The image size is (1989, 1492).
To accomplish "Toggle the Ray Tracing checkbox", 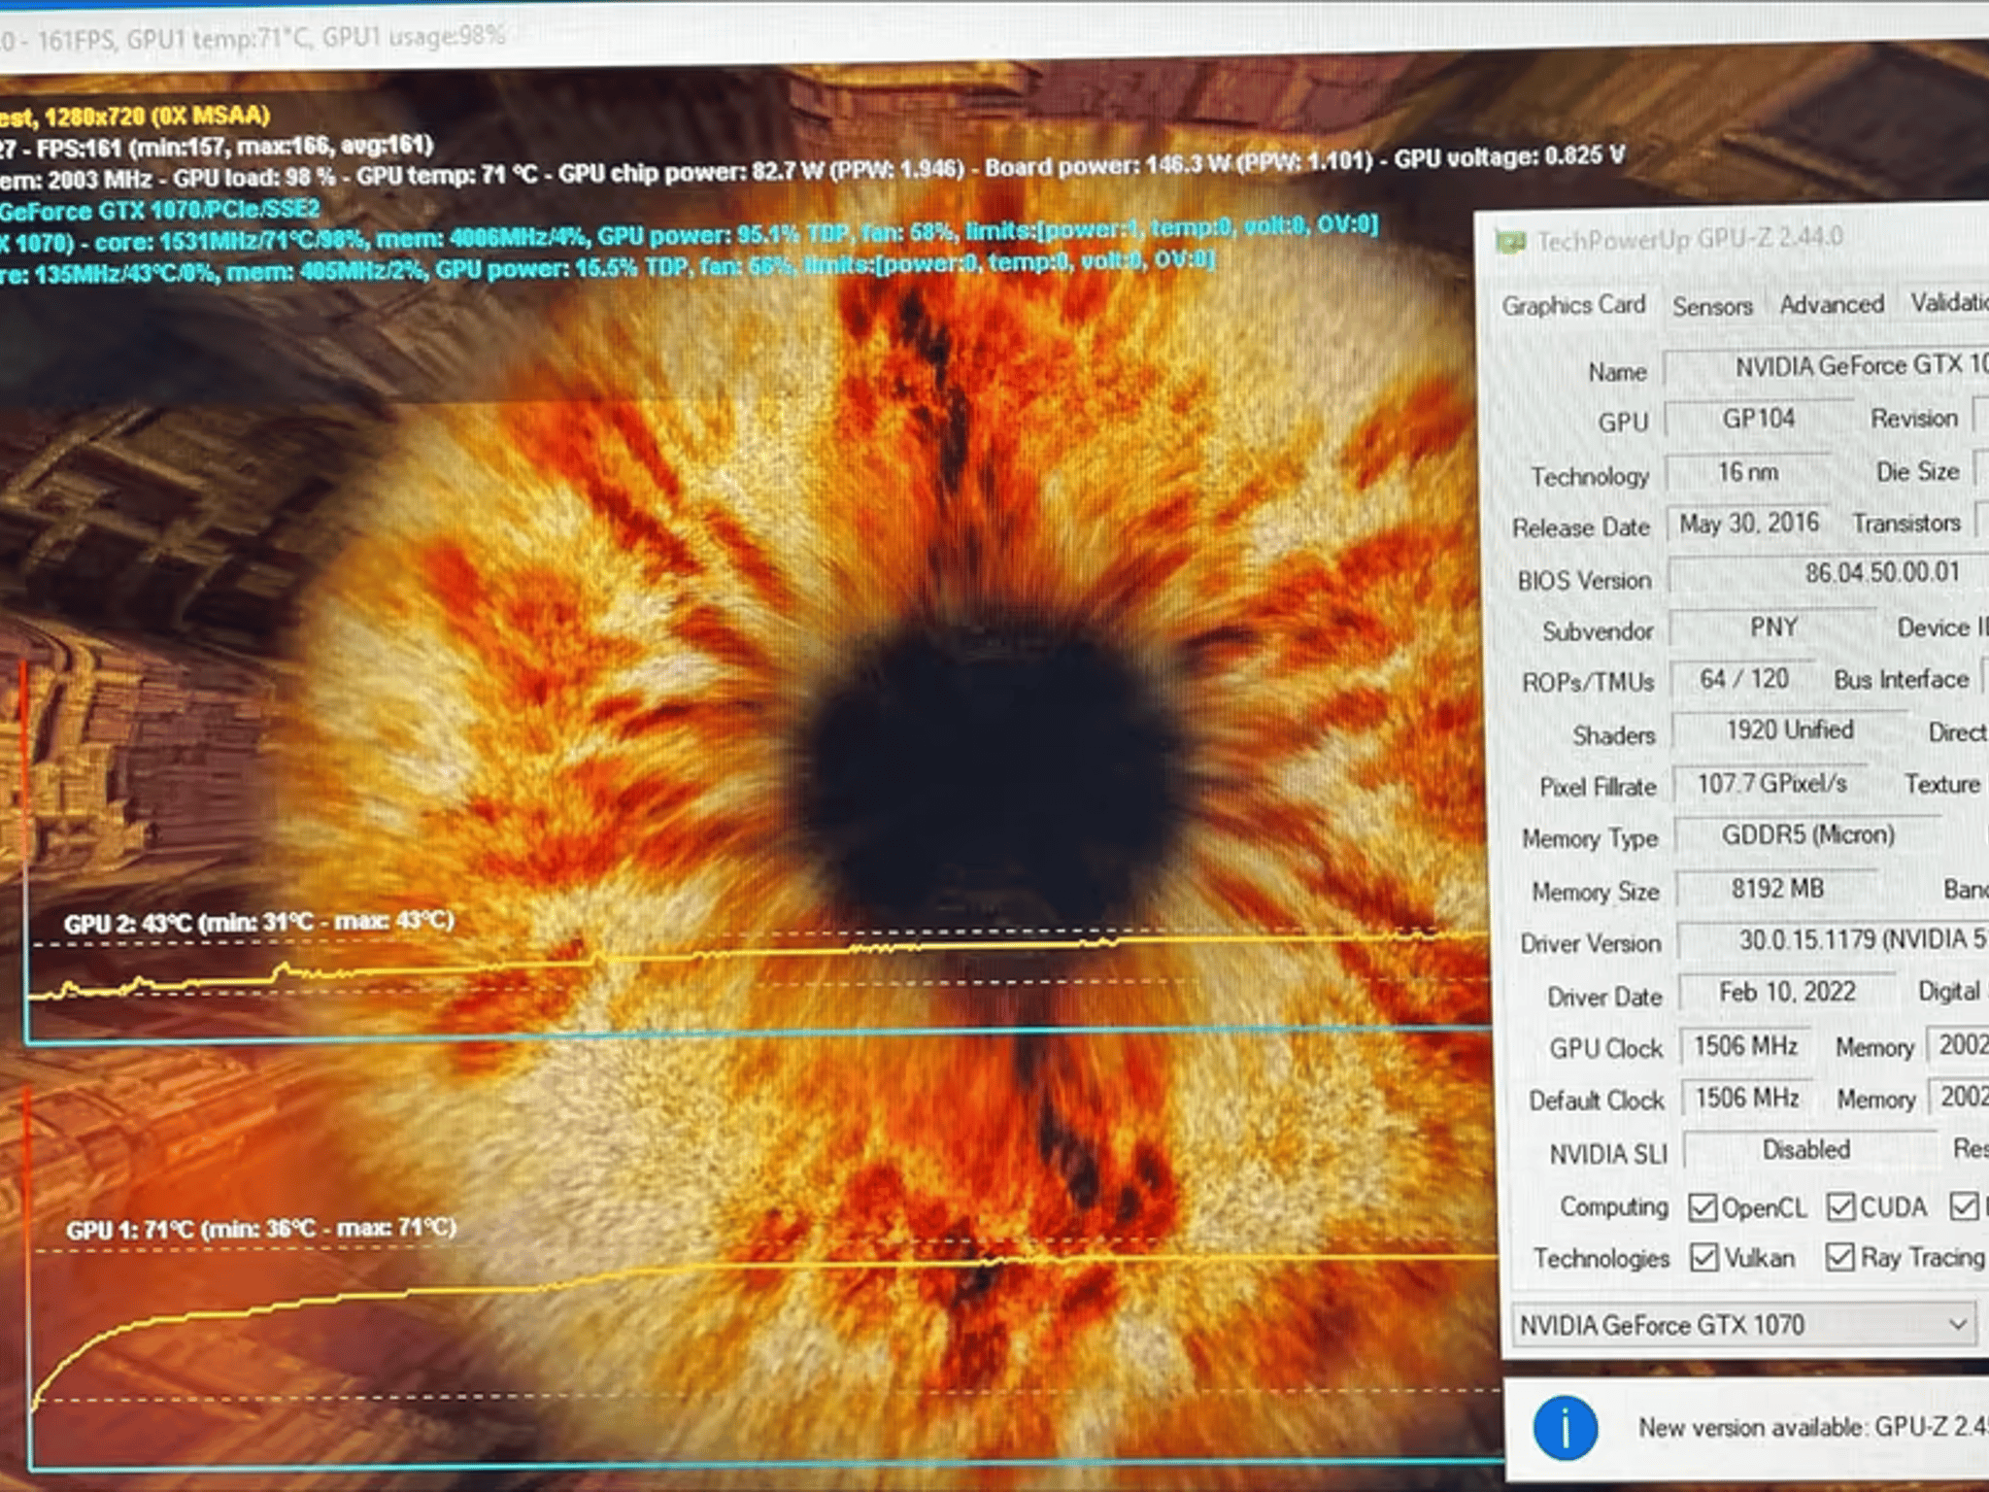I will click(1838, 1257).
